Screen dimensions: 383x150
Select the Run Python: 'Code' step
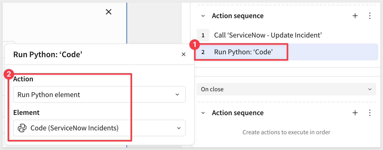point(243,52)
